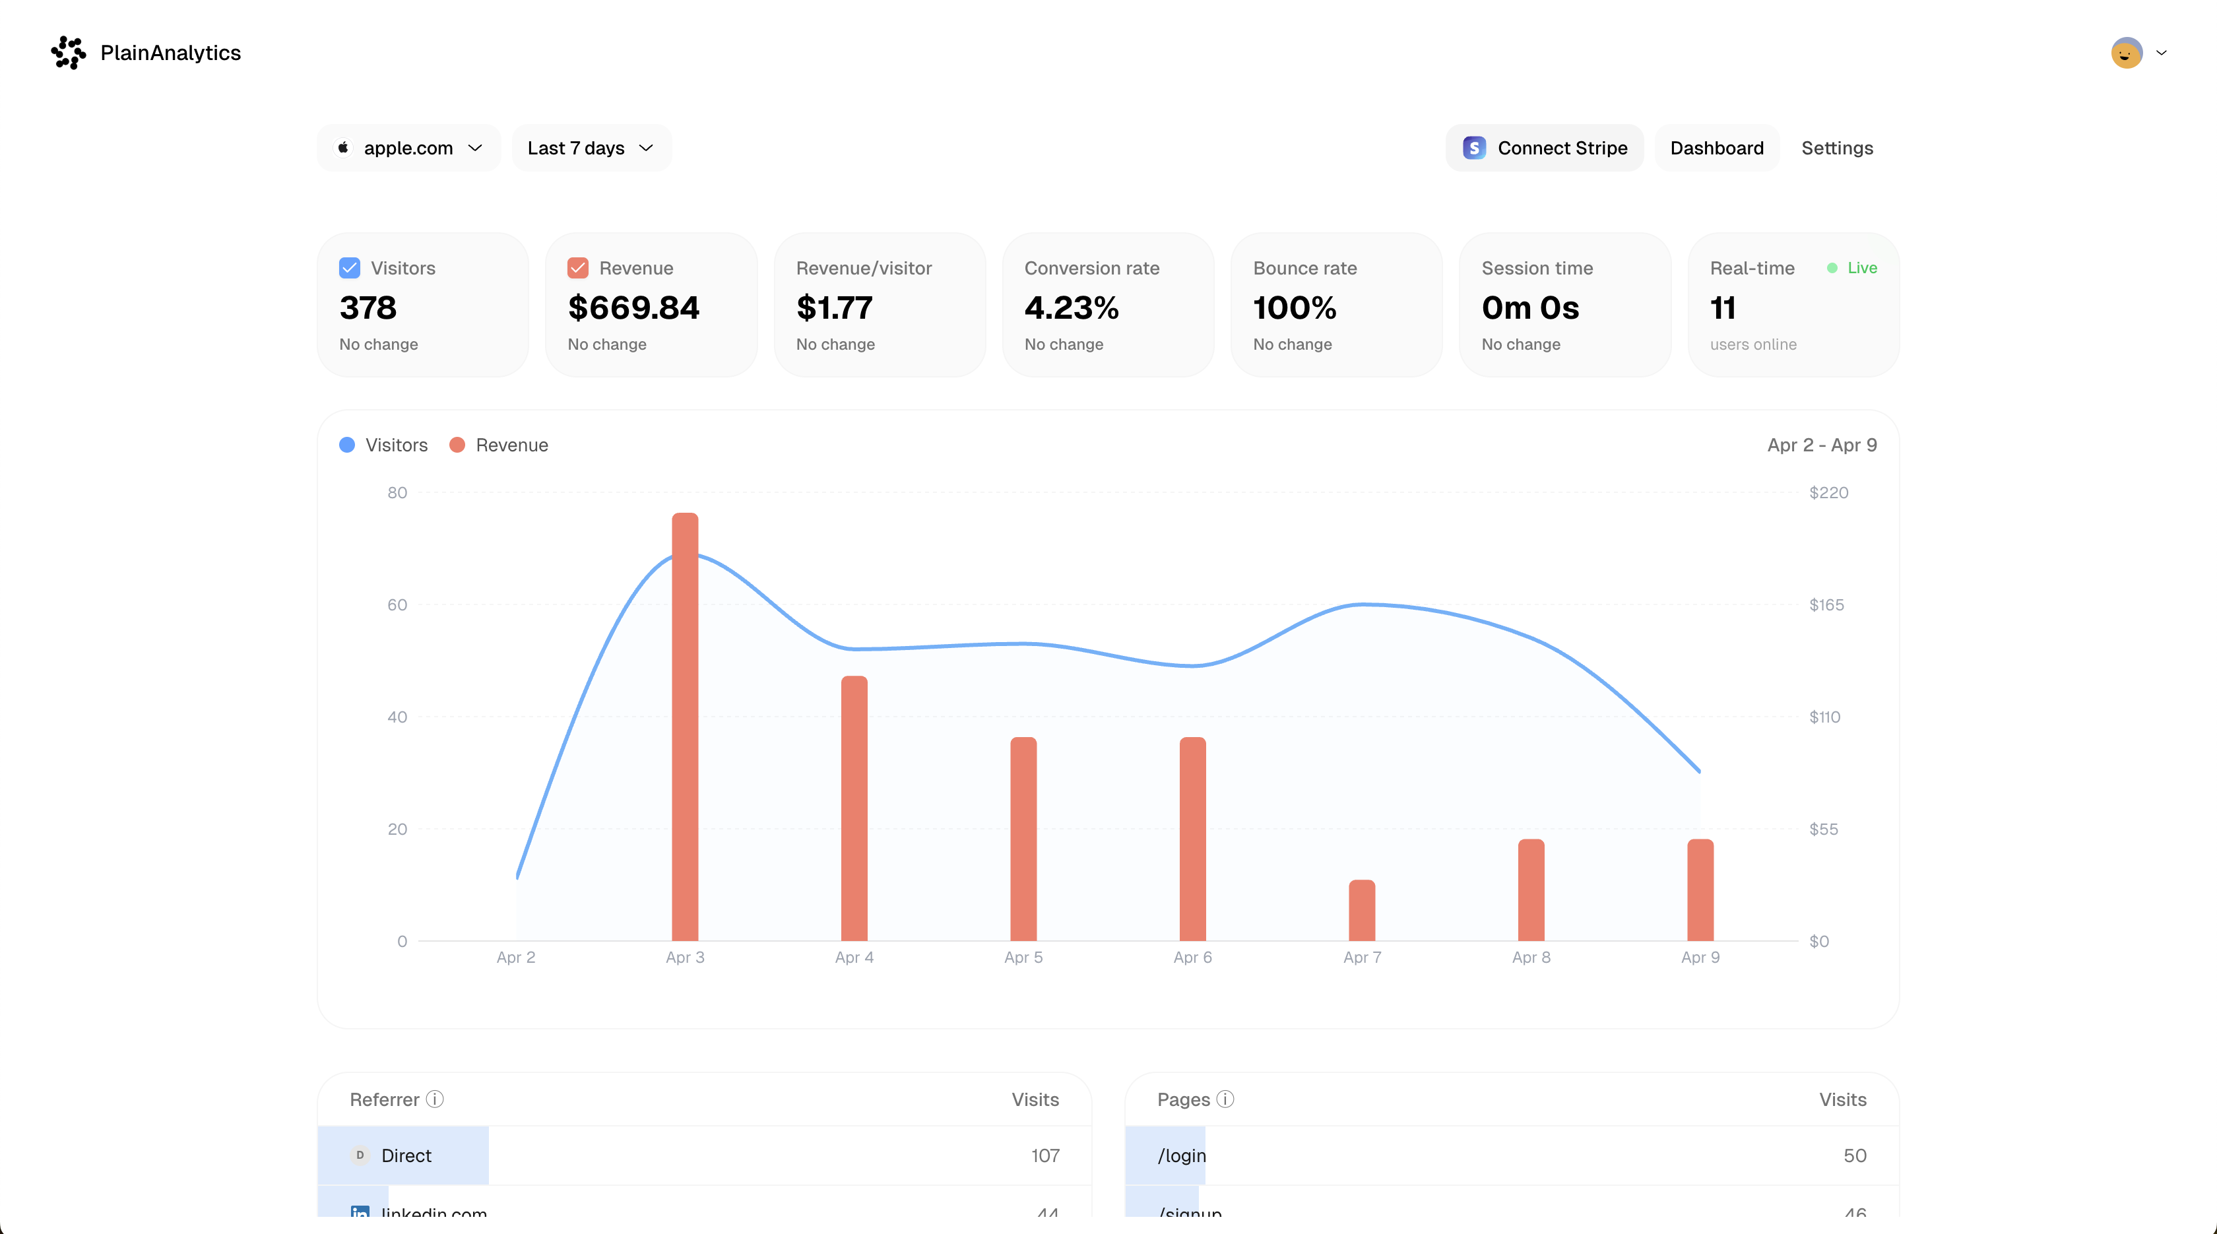Click the Direct referrer badge icon
The width and height of the screenshot is (2217, 1234).
360,1155
